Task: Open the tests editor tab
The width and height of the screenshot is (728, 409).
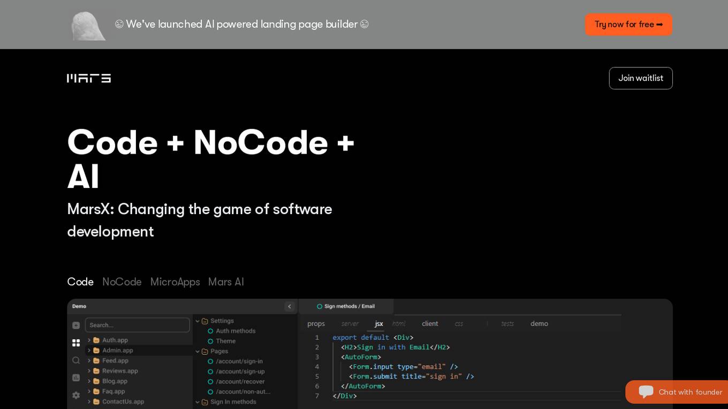Action: click(x=507, y=324)
